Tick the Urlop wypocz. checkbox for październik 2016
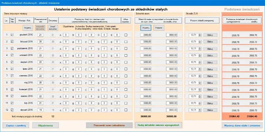This screenshot has height=132, width=265. pos(126,48)
